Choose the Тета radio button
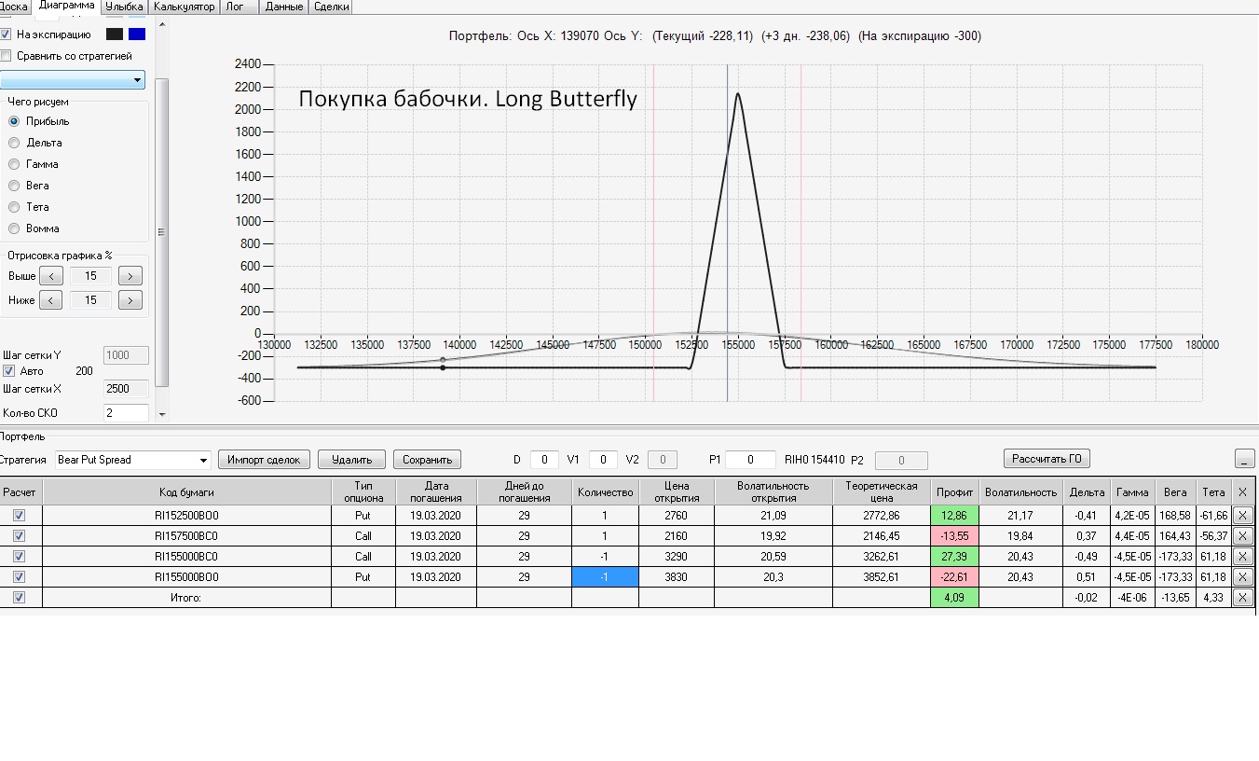 [14, 207]
